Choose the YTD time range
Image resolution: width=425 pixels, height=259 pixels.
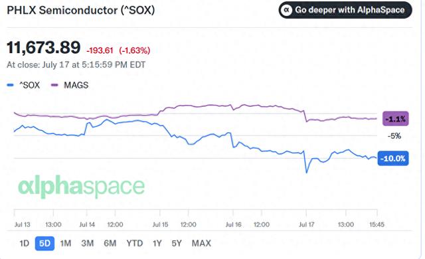[x=134, y=243]
